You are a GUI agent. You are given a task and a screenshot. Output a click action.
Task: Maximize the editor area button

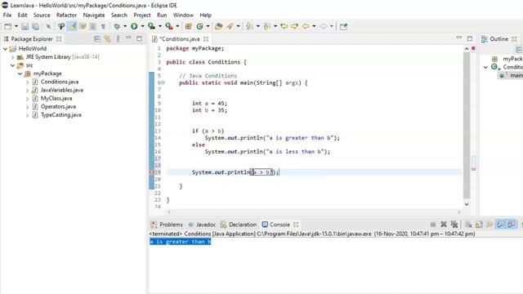click(x=470, y=38)
